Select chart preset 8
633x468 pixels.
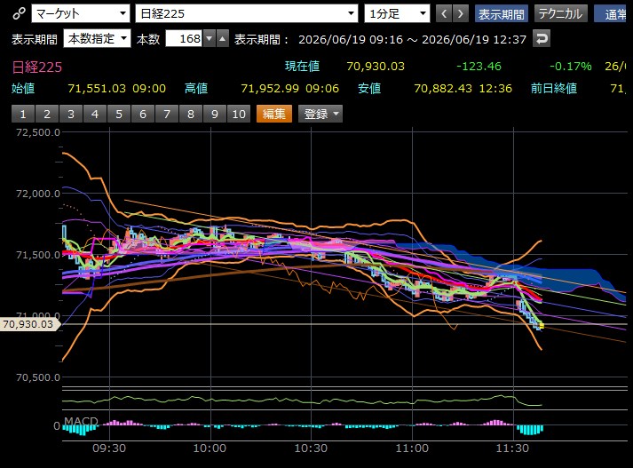click(x=191, y=114)
